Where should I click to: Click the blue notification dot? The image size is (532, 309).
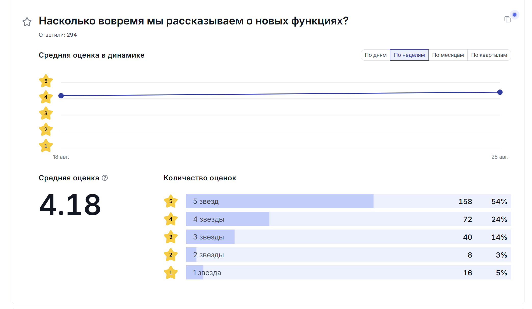pyautogui.click(x=515, y=15)
